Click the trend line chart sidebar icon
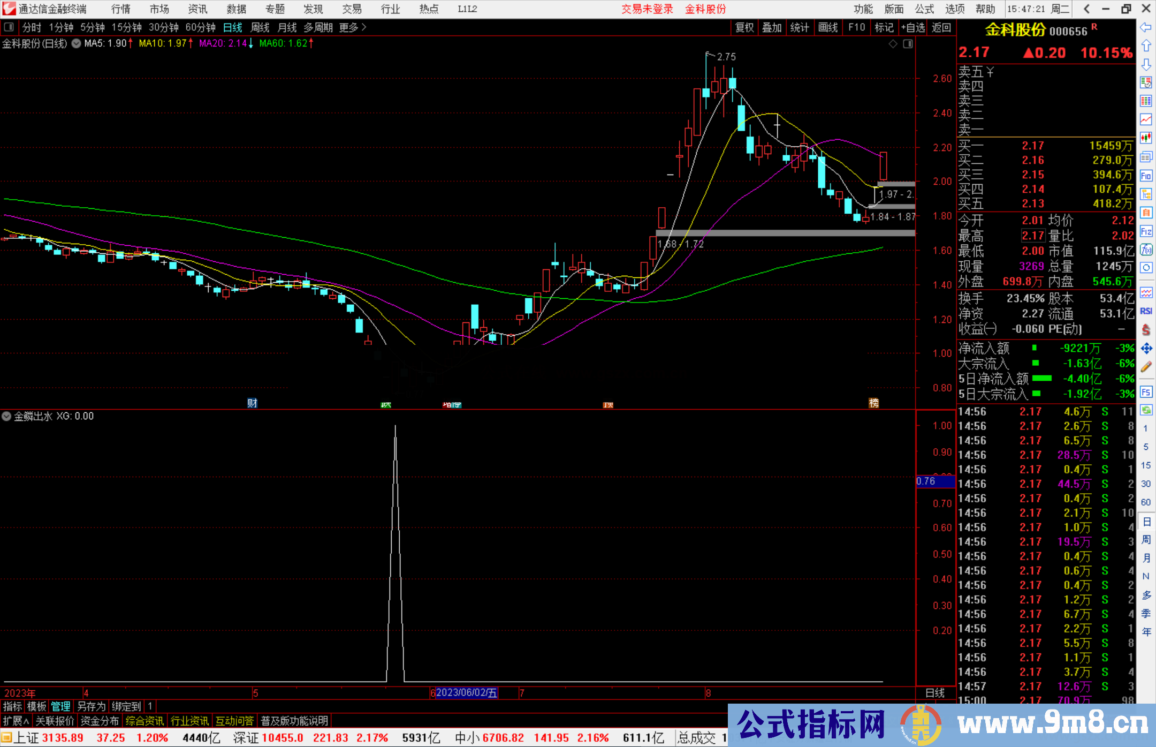This screenshot has width=1156, height=747. (x=1146, y=119)
